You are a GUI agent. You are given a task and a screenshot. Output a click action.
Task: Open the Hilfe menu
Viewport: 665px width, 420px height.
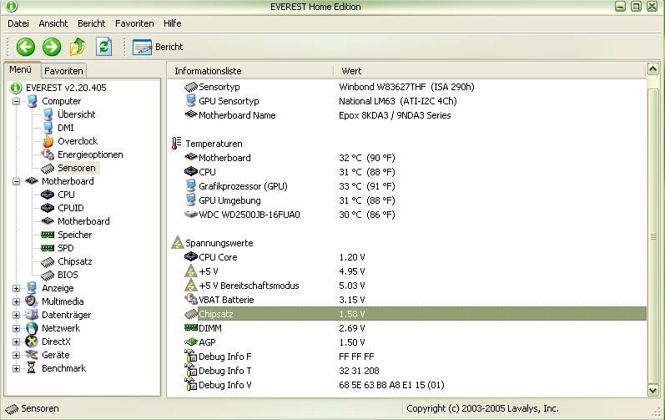172,23
